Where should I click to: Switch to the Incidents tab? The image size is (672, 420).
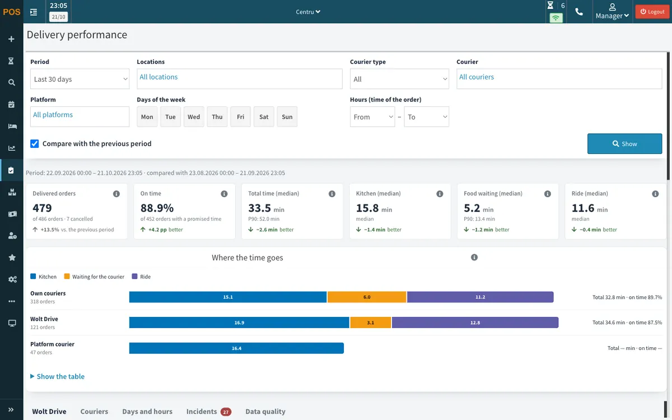click(209, 412)
